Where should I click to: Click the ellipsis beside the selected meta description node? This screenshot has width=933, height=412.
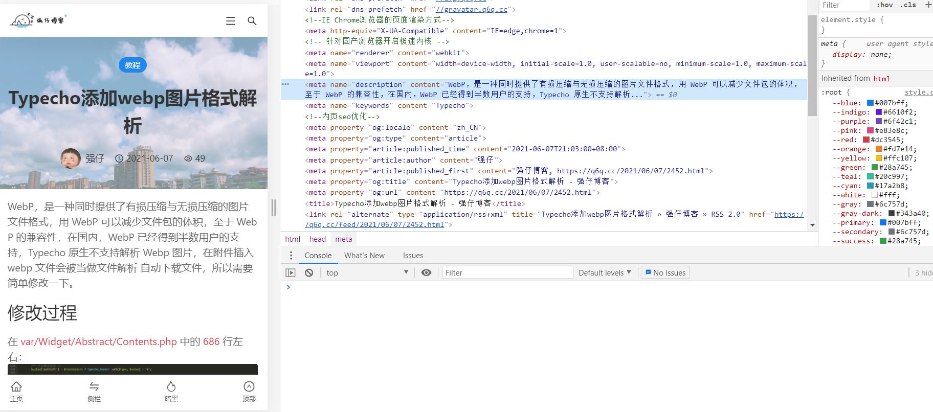(285, 84)
